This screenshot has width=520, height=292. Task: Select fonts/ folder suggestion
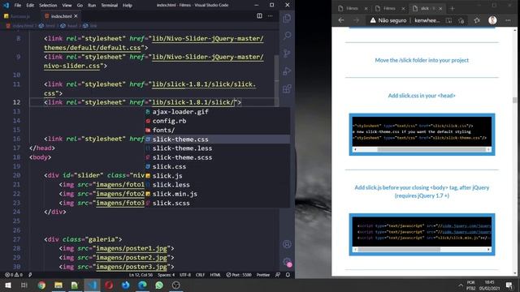pyautogui.click(x=217, y=130)
